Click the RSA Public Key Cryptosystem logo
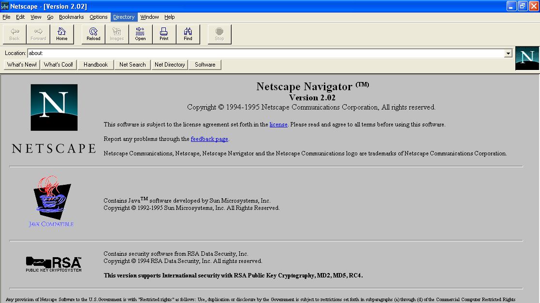The width and height of the screenshot is (540, 303). coord(54,264)
